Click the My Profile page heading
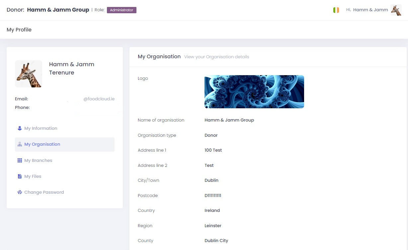Viewport: 408px width, 250px height. tap(19, 30)
